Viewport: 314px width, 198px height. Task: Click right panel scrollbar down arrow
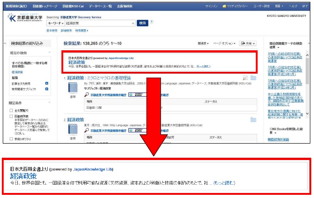pos(307,113)
